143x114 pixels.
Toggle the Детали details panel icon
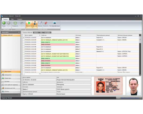[35, 23]
